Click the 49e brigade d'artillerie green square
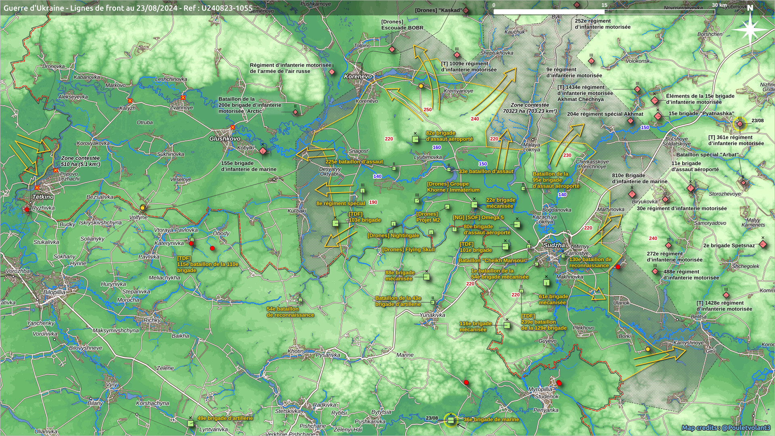775x436 pixels. point(191,423)
